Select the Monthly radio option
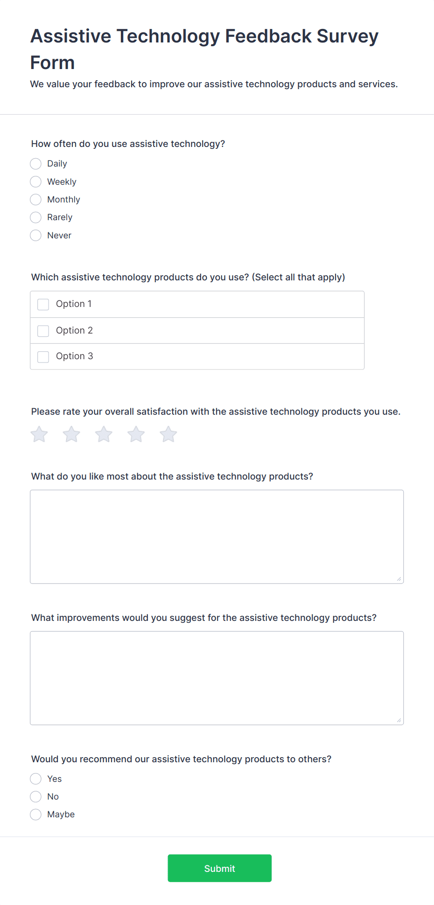Screen dimensions: 434x905 click(x=36, y=200)
